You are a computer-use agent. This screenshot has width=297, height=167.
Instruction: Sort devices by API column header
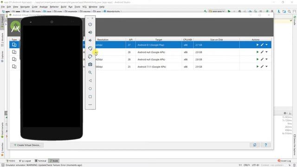131,39
